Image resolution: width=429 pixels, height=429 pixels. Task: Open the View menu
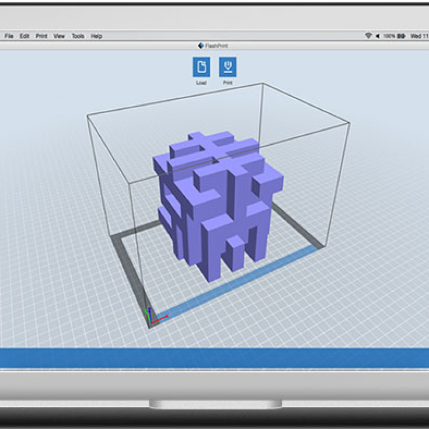pos(59,36)
